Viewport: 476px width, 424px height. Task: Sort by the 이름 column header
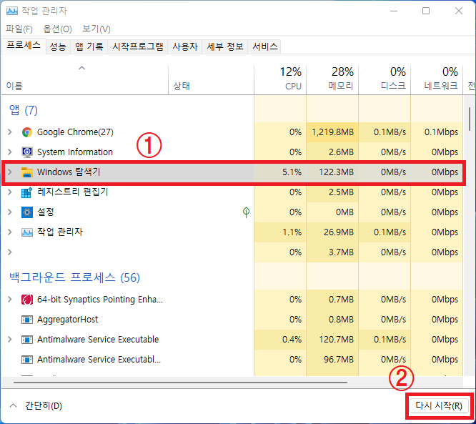[x=85, y=79]
